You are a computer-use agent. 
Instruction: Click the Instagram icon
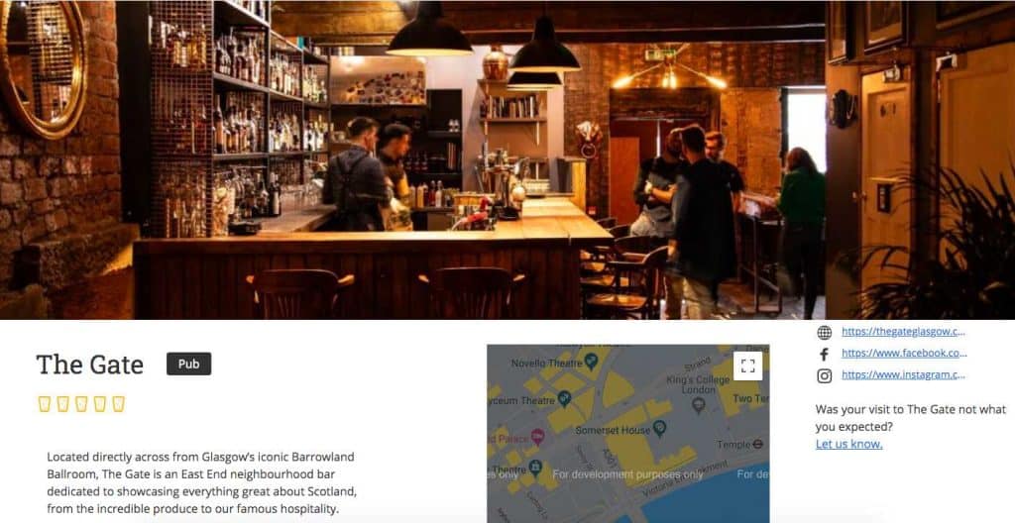[x=824, y=375]
